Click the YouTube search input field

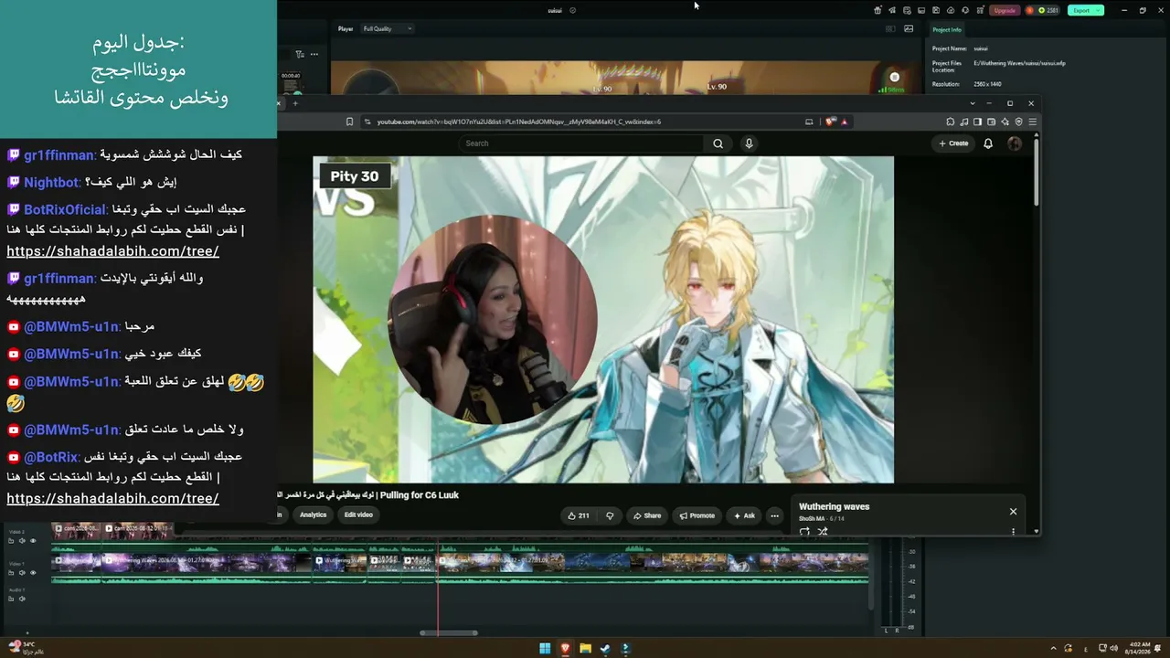coord(581,143)
